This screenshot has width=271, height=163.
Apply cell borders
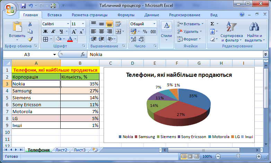pos(45,39)
